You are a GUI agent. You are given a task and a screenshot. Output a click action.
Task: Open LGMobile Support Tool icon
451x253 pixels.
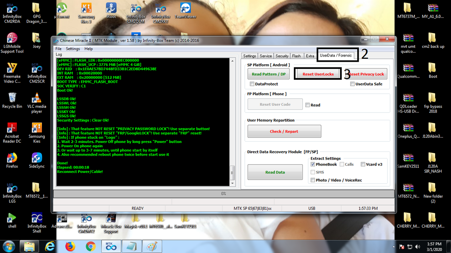click(12, 43)
